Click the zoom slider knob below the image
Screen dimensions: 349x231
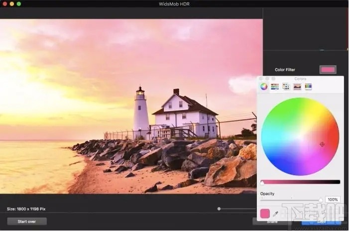pyautogui.click(x=219, y=209)
